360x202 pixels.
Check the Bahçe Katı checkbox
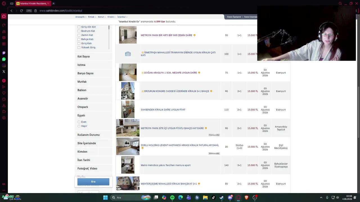79,39
